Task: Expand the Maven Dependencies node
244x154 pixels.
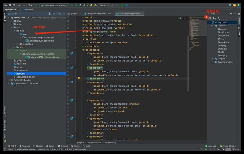Action: point(212,62)
